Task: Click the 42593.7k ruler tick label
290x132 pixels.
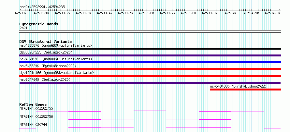Action: tap(167, 13)
